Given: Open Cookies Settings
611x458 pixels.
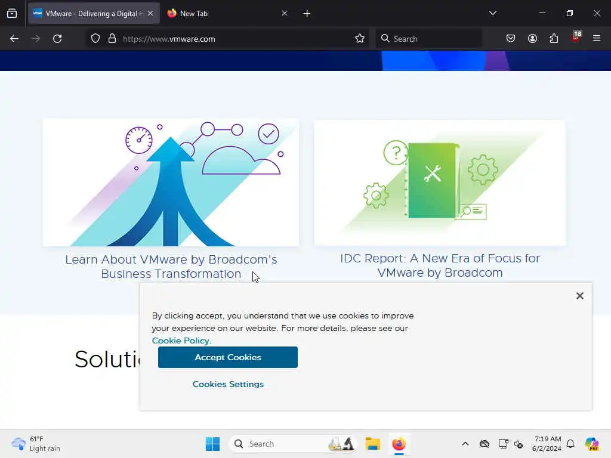Looking at the screenshot, I should click(228, 384).
